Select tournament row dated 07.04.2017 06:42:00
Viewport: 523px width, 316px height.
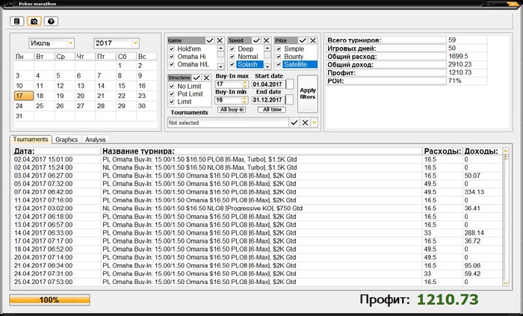click(x=258, y=192)
